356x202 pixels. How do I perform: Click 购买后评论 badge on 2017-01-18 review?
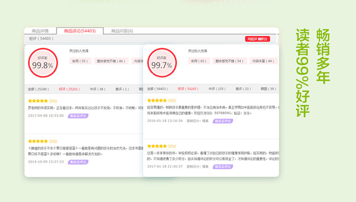coord(223,166)
